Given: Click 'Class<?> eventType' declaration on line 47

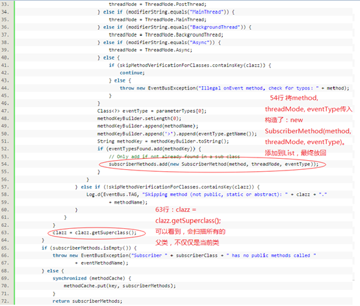Looking at the screenshot, I should pyautogui.click(x=122, y=111).
